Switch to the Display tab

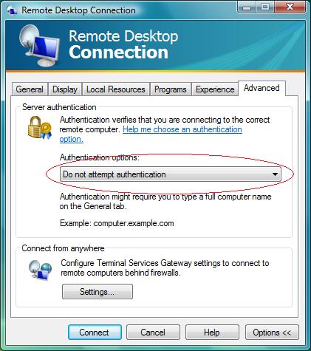pyautogui.click(x=65, y=89)
